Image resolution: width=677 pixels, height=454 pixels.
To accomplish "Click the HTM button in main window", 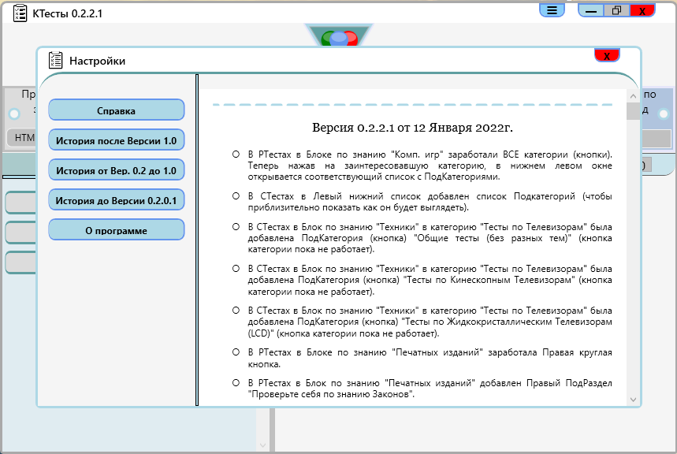I will [x=21, y=138].
